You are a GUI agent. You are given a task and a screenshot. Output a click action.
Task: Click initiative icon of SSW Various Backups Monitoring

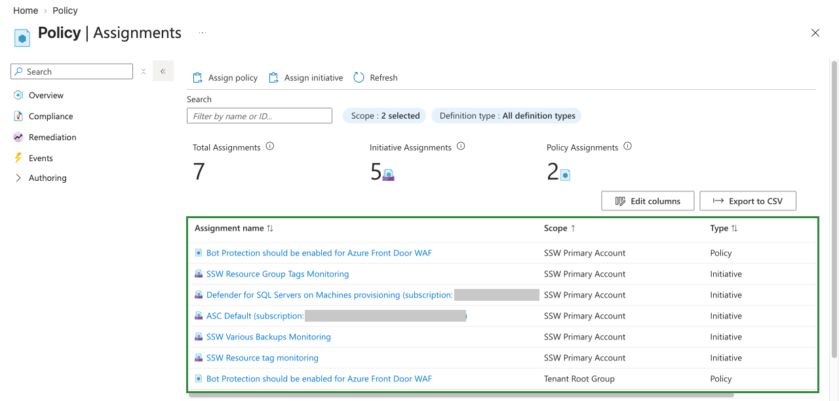pyautogui.click(x=199, y=337)
